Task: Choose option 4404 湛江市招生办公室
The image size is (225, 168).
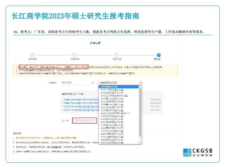Action: 112,99
